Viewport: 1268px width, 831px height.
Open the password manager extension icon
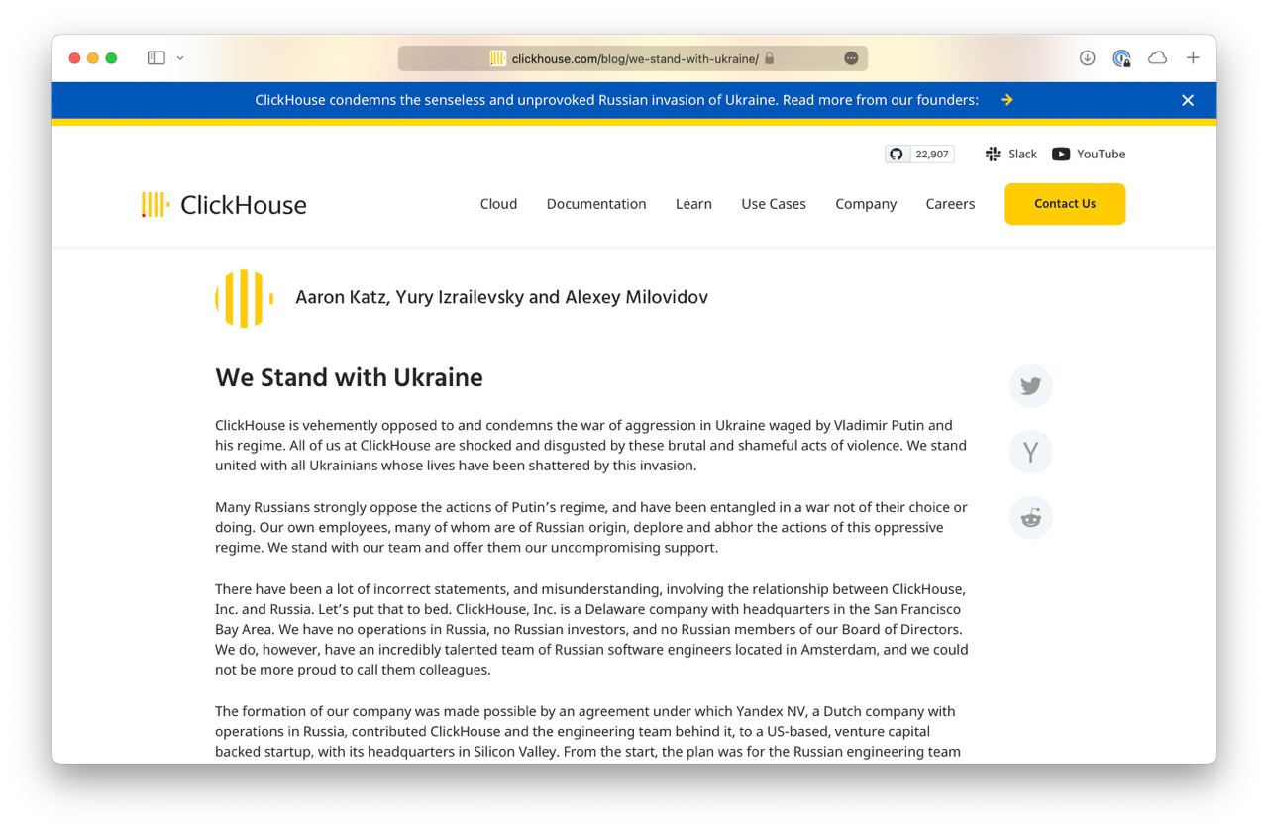(x=1121, y=58)
